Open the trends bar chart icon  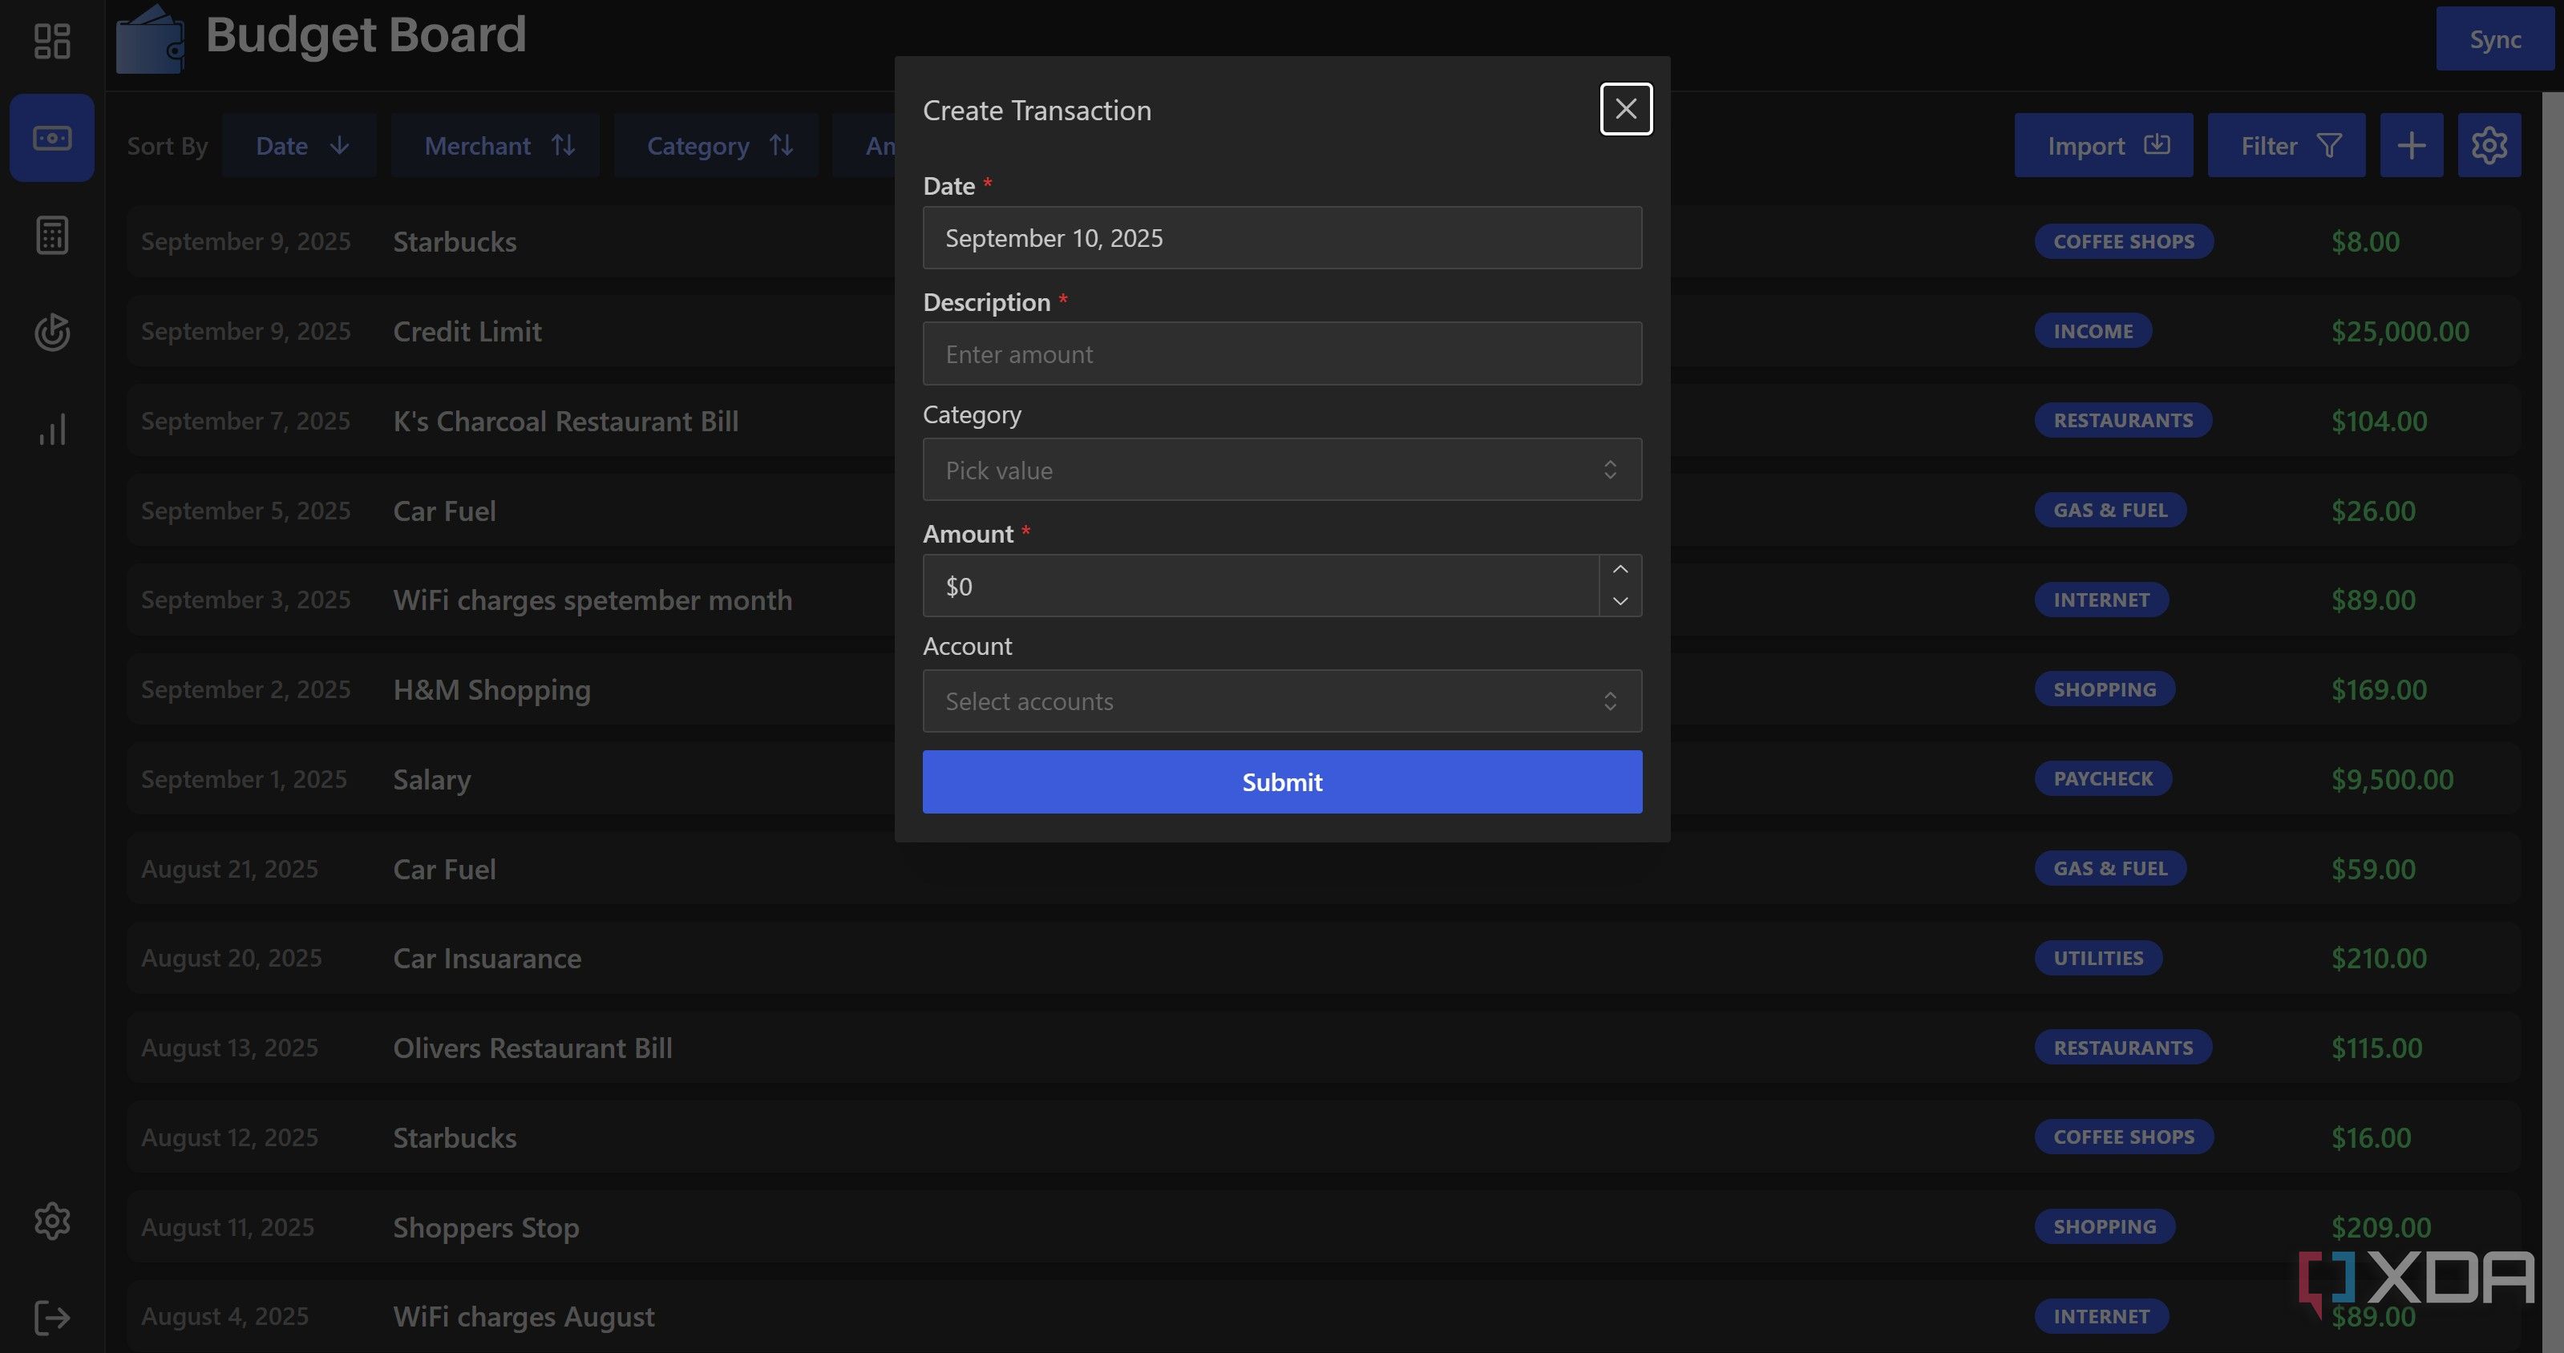(52, 430)
